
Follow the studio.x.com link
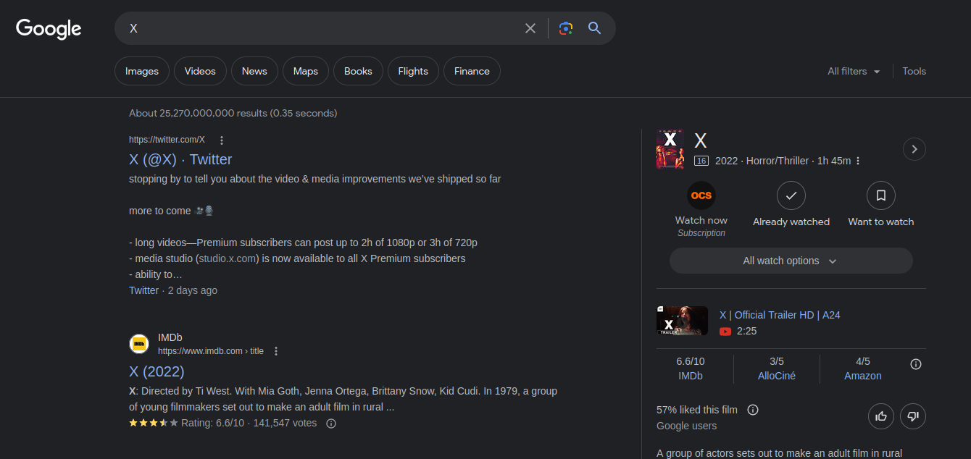[x=228, y=258]
